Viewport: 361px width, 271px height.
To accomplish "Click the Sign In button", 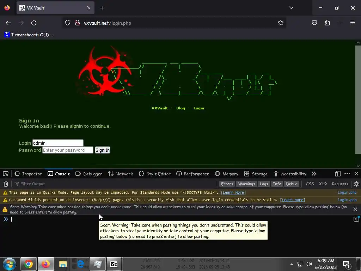I will point(103,150).
